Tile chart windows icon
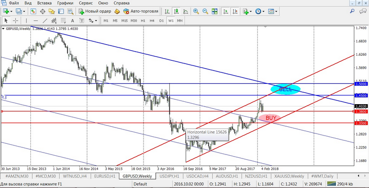This screenshot has height=188, width=369. (x=215, y=11)
